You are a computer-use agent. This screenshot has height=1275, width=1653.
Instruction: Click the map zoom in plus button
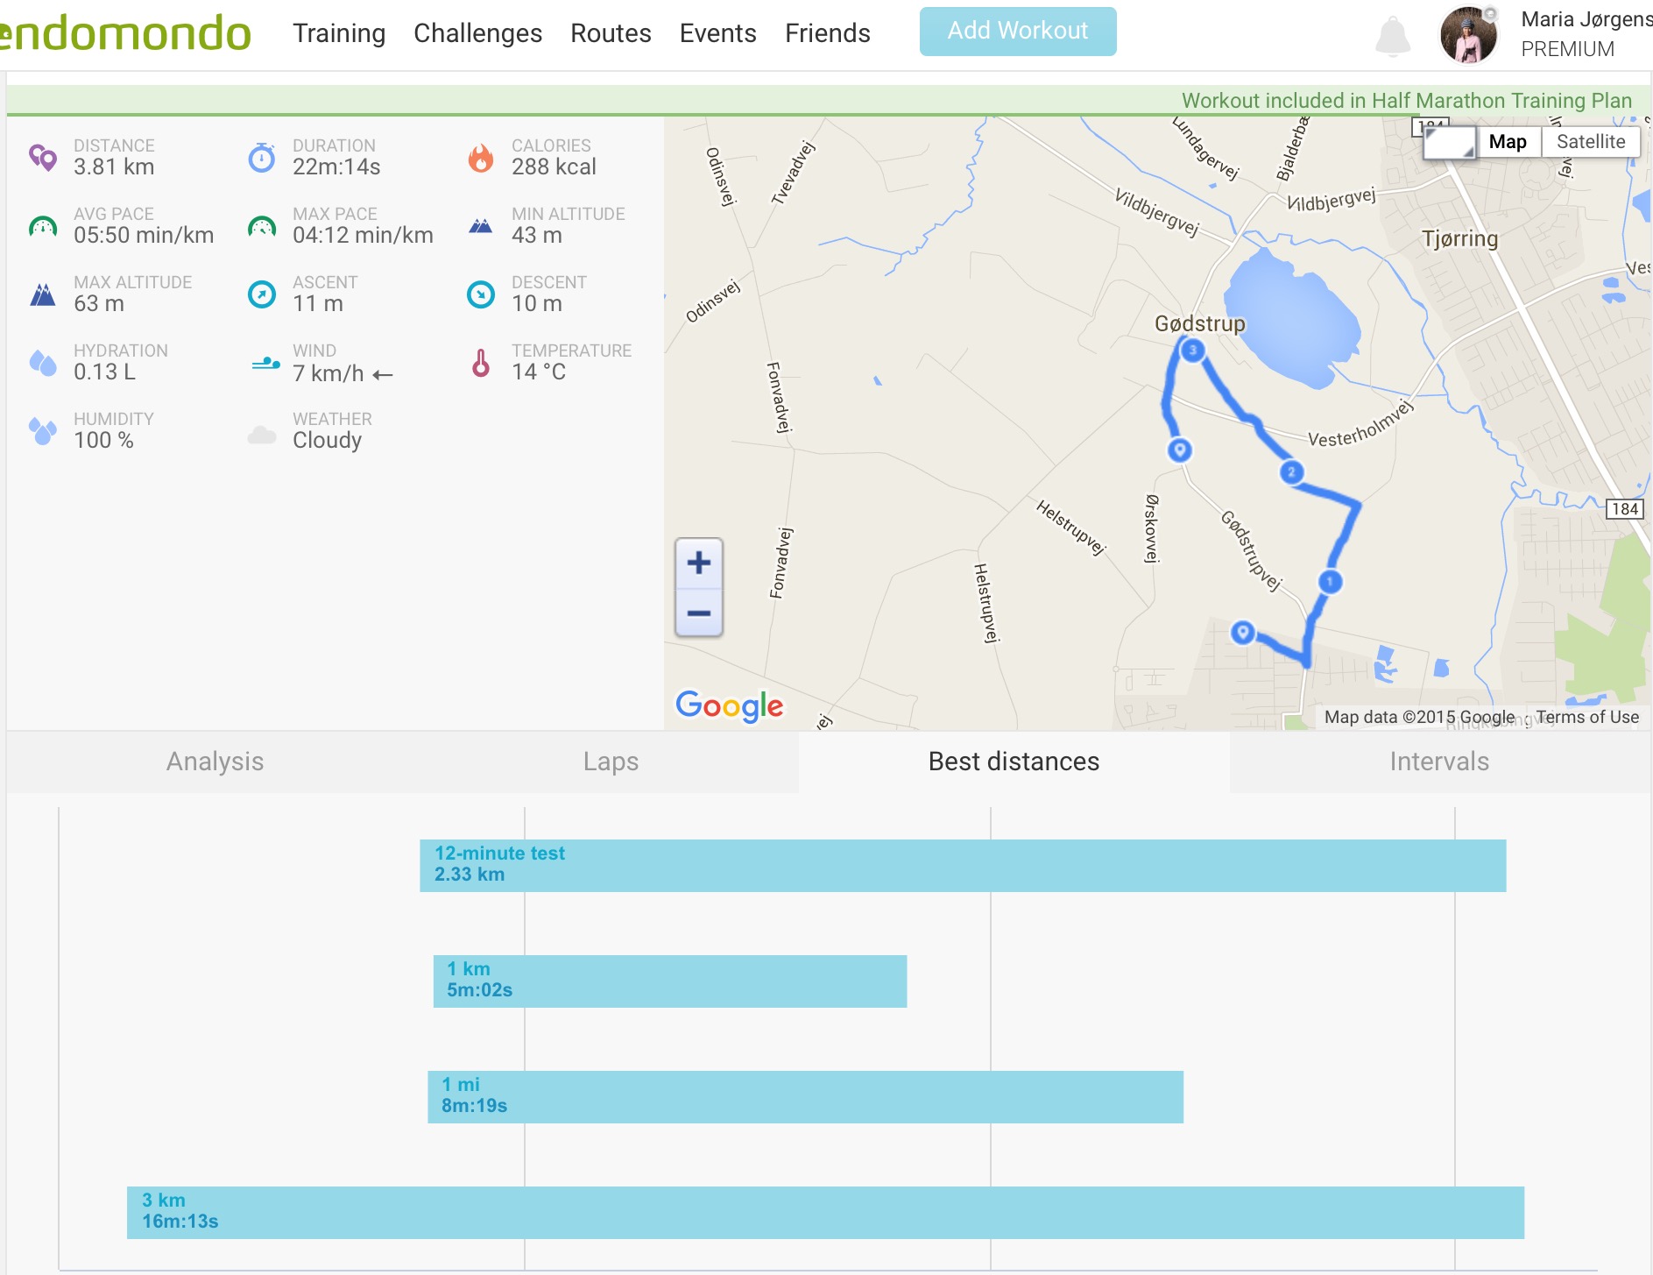pos(698,563)
